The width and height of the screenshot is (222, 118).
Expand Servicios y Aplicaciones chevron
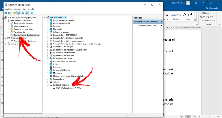[6, 44]
